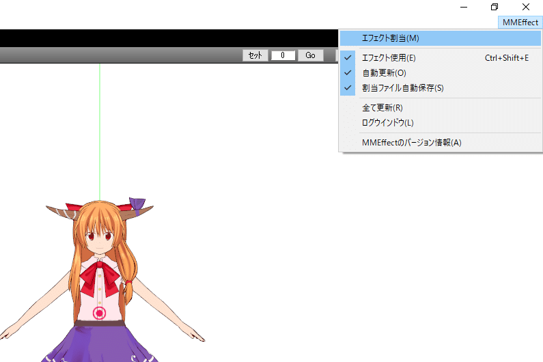Screen dimensions: 543x362
Task: Focus the frame number input field
Action: 283,55
